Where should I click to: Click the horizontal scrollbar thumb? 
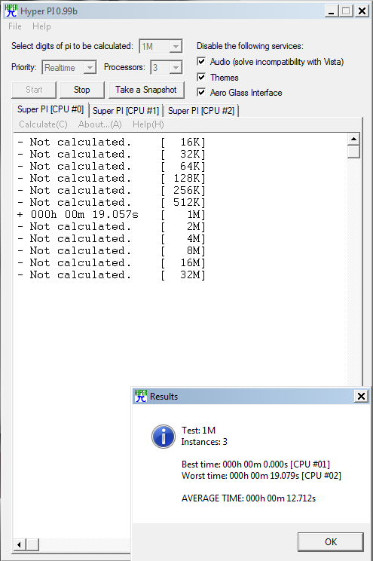32,545
